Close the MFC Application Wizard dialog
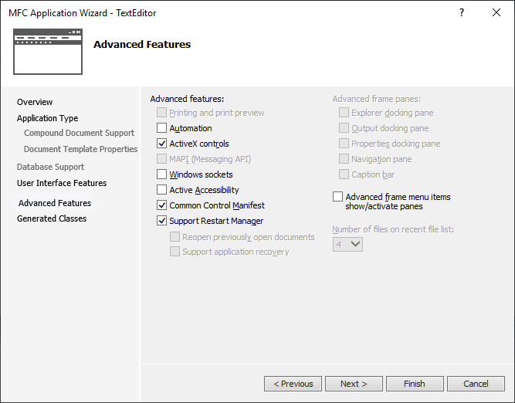 [496, 13]
